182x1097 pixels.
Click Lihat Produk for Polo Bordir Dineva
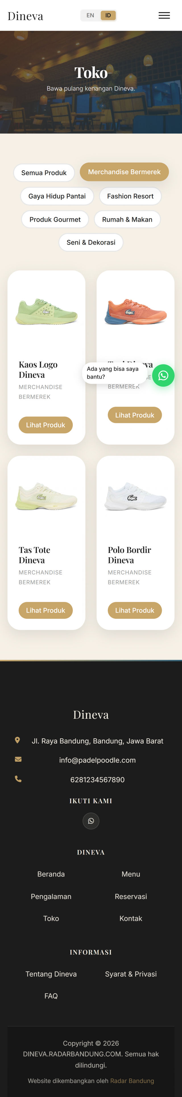pyautogui.click(x=135, y=610)
